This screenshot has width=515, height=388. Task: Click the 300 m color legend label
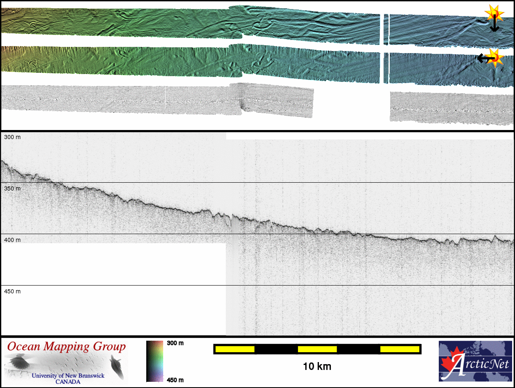pyautogui.click(x=175, y=343)
